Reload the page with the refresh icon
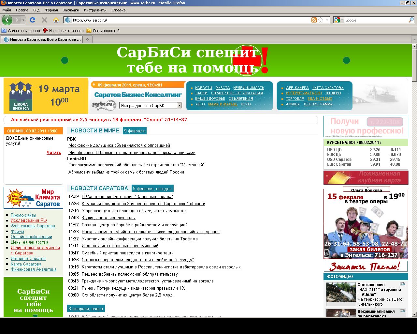The width and height of the screenshot is (417, 334). [33, 20]
